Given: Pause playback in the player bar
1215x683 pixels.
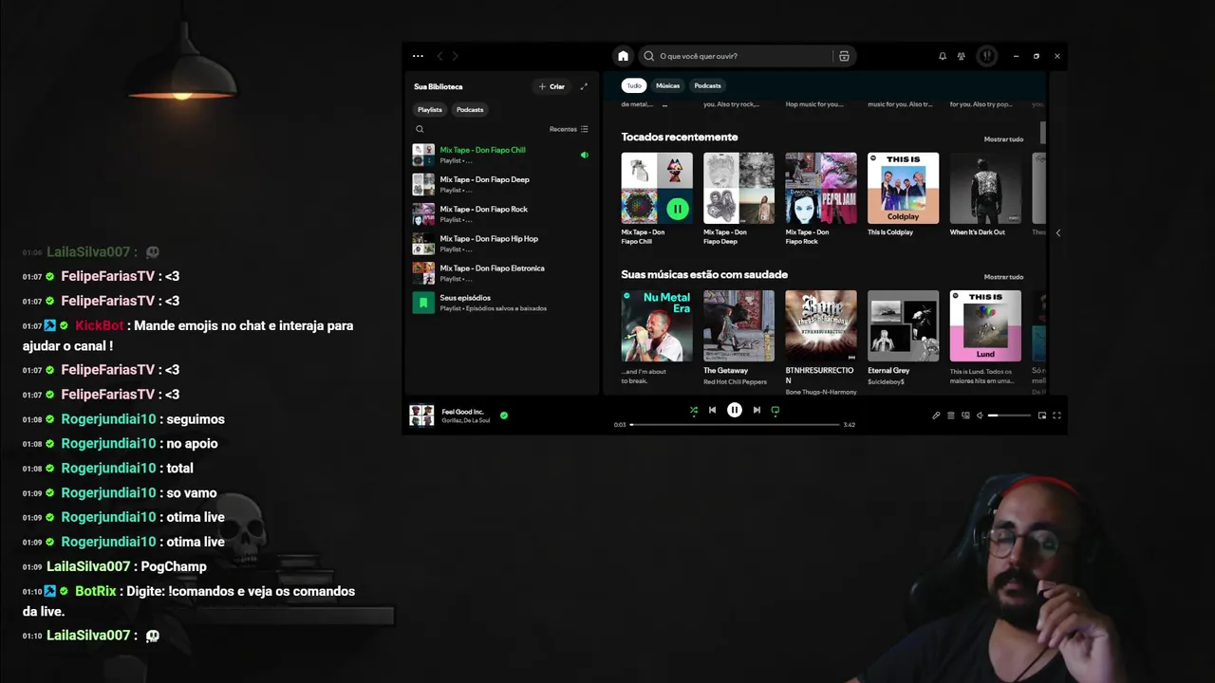Looking at the screenshot, I should 735,410.
